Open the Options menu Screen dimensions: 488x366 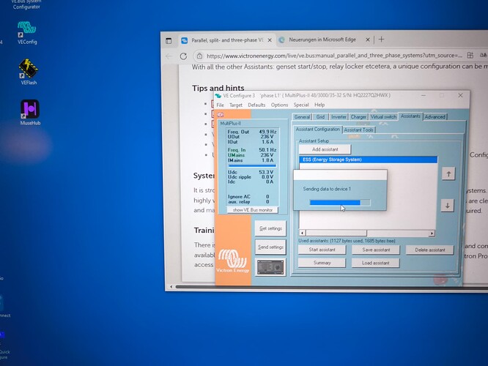coord(279,105)
